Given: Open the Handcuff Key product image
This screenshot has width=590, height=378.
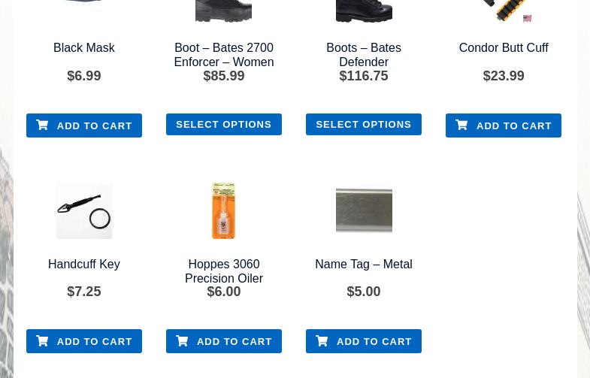Looking at the screenshot, I should (84, 211).
